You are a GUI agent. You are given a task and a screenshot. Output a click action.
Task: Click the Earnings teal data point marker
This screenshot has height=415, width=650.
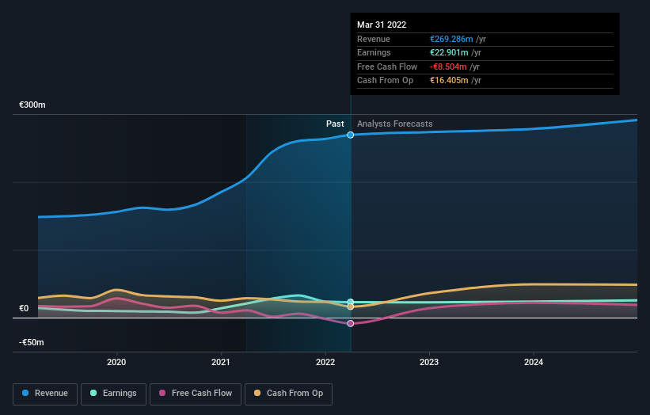point(350,302)
